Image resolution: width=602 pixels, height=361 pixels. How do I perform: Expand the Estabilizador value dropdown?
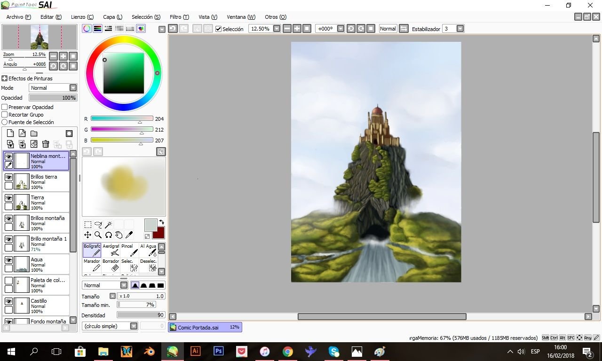click(460, 29)
